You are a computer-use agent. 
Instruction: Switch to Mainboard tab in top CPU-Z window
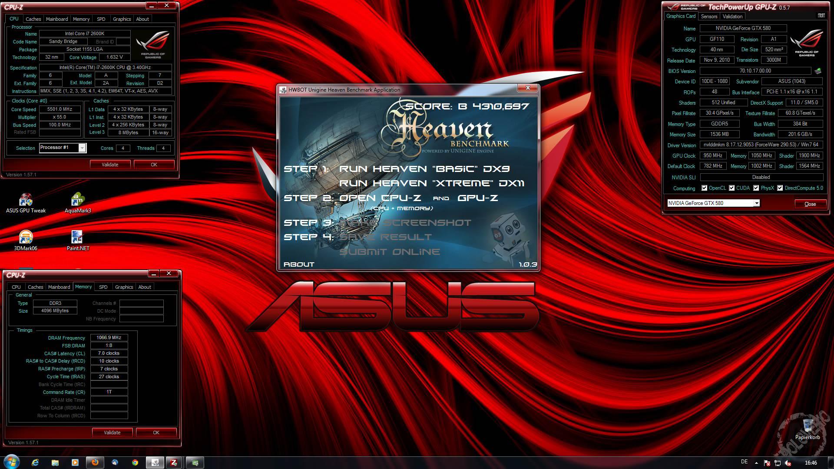click(x=57, y=19)
